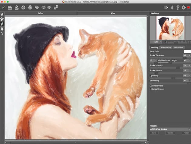The width and height of the screenshot is (191, 144).
Task: Open Help via the question mark icon
Action: [178, 7]
